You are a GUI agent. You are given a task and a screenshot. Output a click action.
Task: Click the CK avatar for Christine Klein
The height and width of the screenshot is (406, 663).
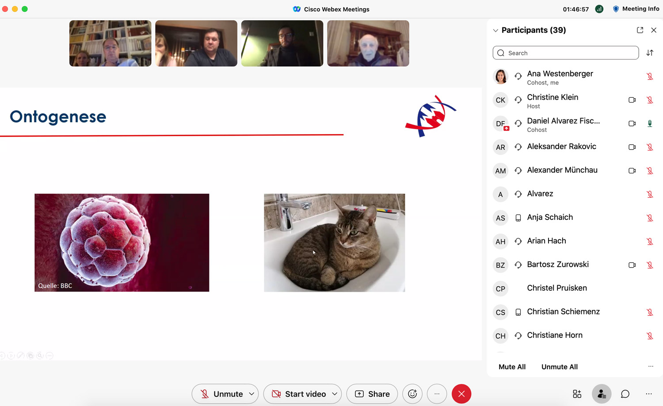(x=500, y=100)
